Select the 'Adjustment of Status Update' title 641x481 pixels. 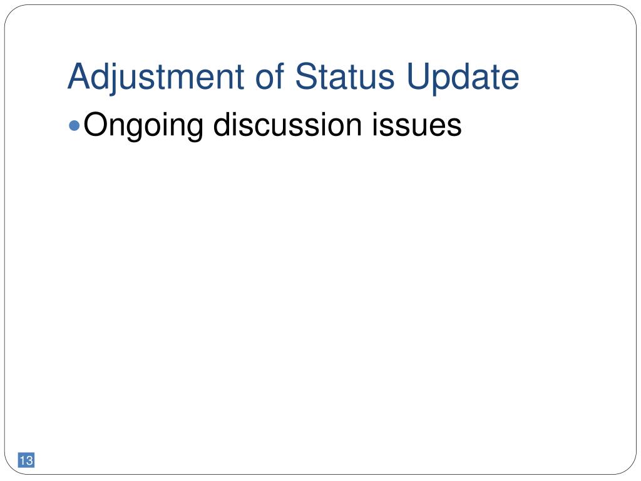293,78
